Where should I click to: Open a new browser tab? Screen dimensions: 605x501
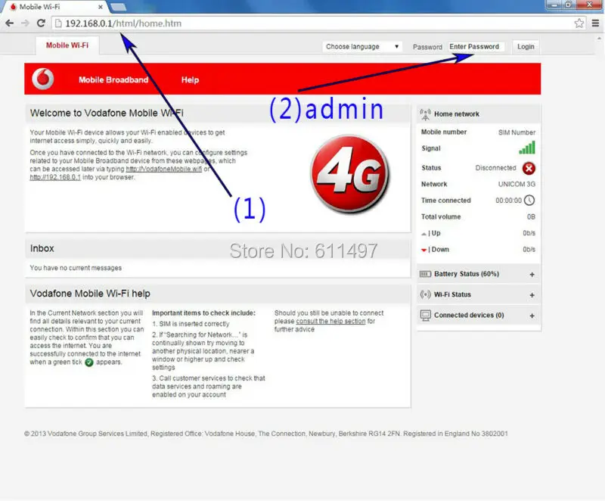coord(118,7)
